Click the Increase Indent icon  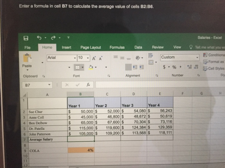coord(141,67)
